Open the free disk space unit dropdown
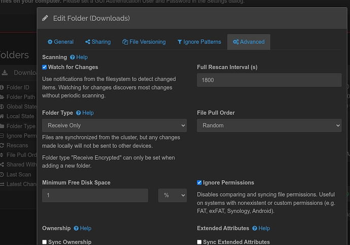Viewport: 350px width, 245px height. point(172,195)
